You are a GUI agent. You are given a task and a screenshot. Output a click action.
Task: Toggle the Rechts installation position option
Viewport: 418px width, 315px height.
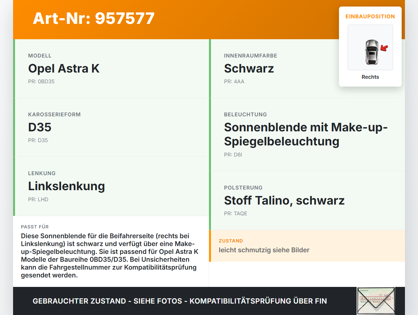pos(370,77)
